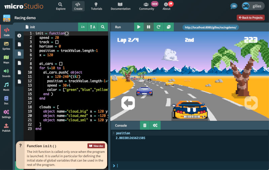Open the Publish section
Viewport: 269px width, 170px height.
(6, 128)
